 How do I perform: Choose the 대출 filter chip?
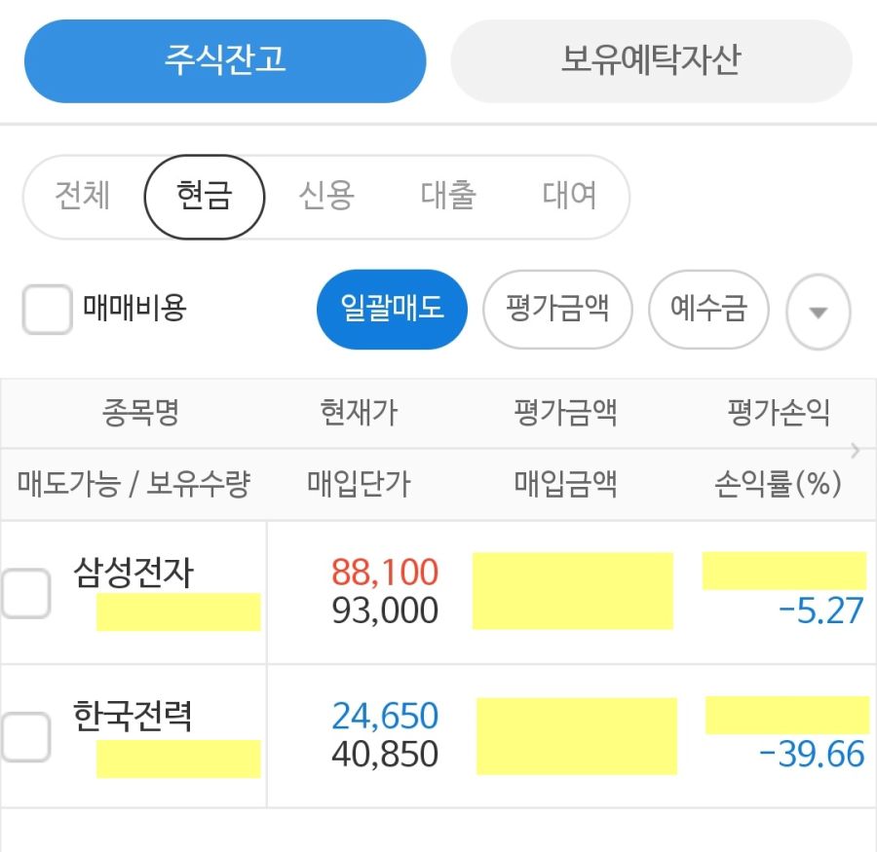coord(447,197)
